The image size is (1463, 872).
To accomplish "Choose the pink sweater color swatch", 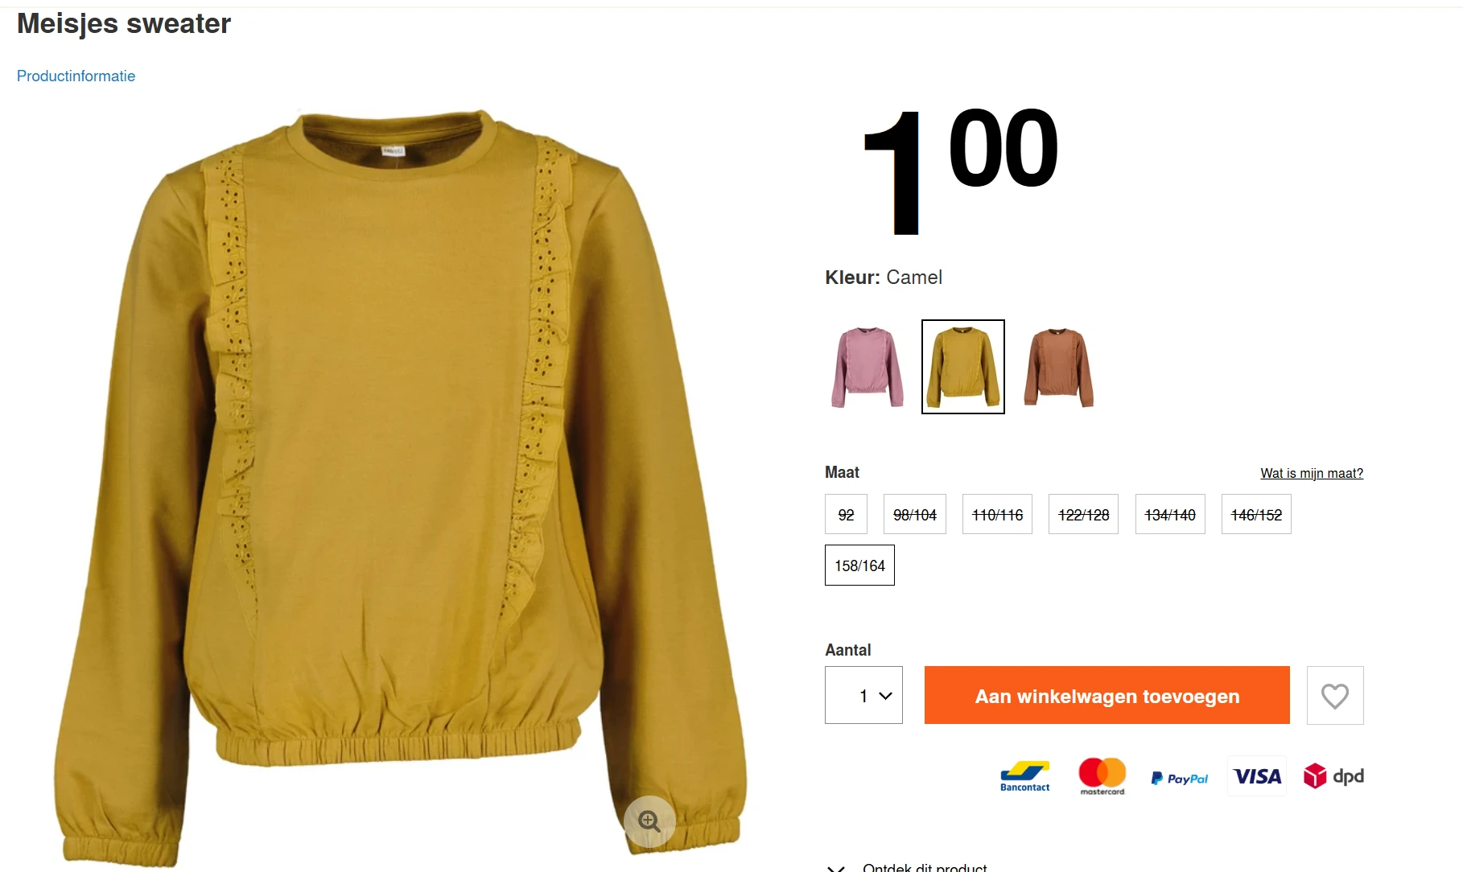I will point(867,367).
